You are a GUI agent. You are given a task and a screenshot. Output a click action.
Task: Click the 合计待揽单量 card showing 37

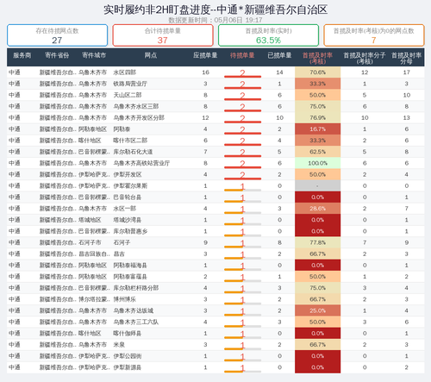point(163,35)
